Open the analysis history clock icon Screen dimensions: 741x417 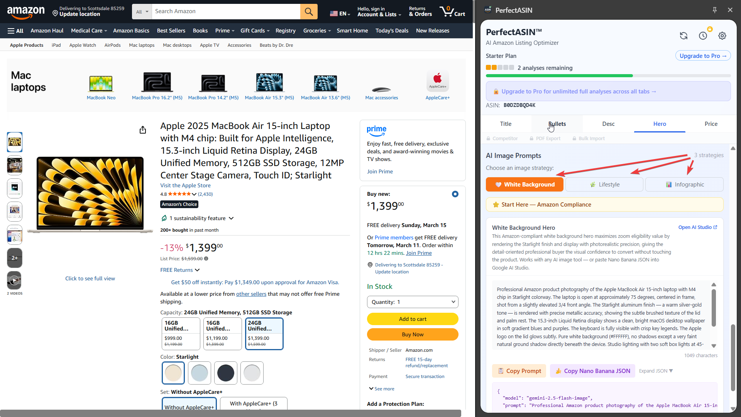[x=703, y=36]
